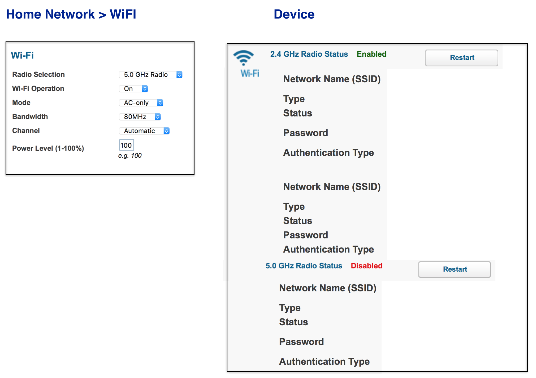The height and width of the screenshot is (378, 536).
Task: Open the Radio Selection dropdown
Action: pos(150,75)
